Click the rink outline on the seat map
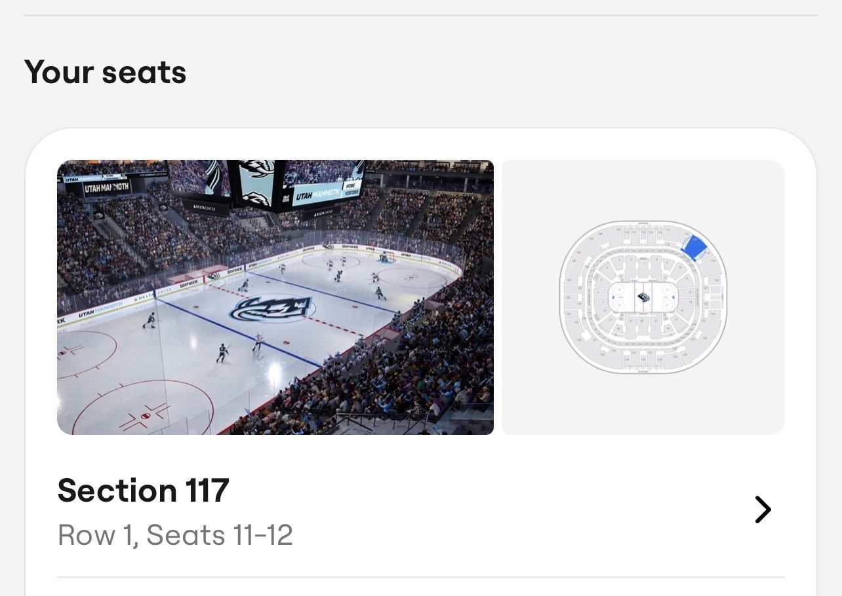Viewport: 842px width, 596px height. click(x=643, y=284)
